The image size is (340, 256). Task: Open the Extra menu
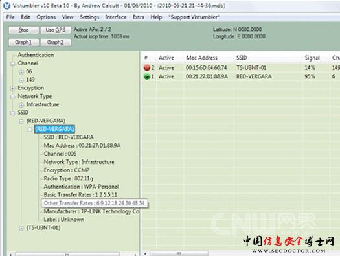(x=139, y=17)
